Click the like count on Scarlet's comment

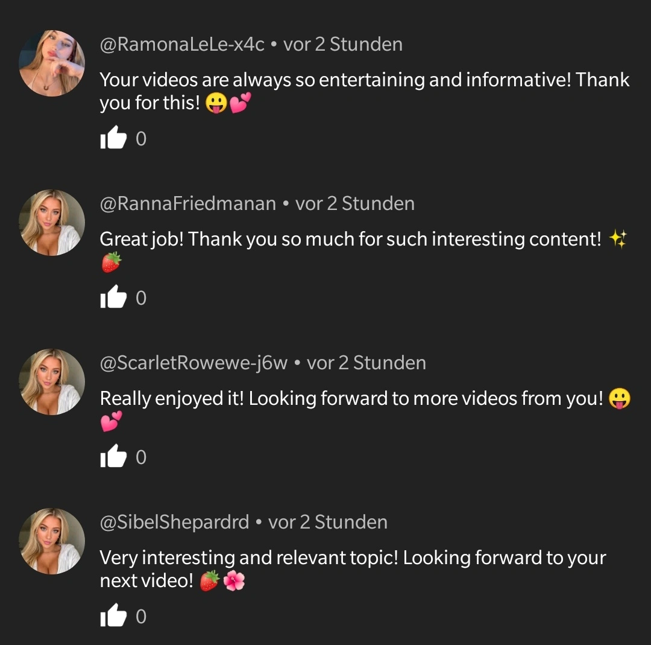tap(141, 457)
